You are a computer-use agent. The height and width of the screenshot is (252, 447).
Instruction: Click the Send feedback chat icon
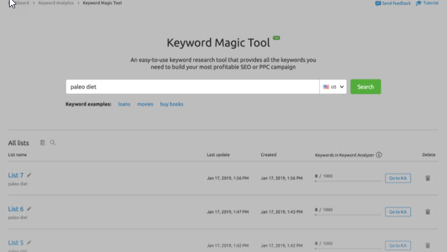click(x=378, y=4)
